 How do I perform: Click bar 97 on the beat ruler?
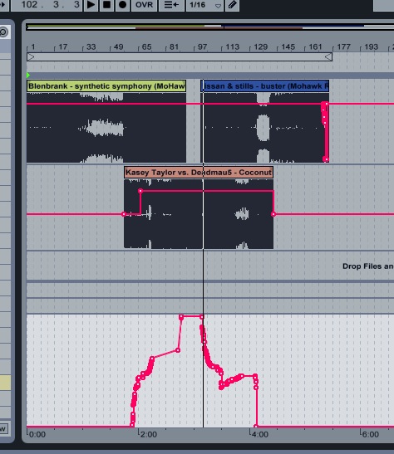[201, 47]
